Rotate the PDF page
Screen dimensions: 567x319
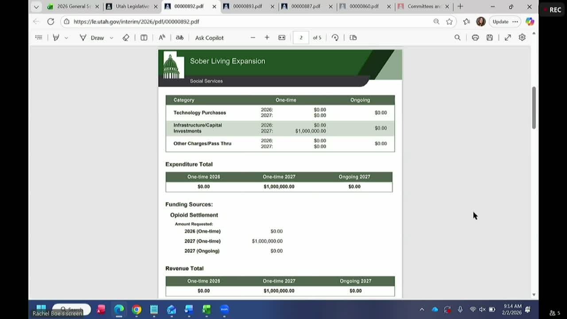(335, 38)
